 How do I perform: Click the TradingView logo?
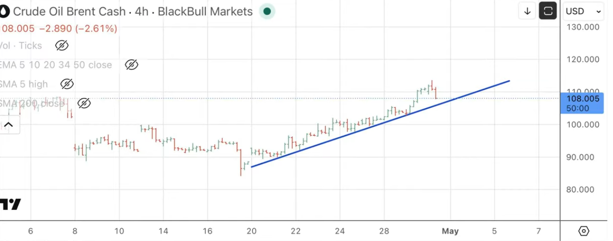click(11, 204)
